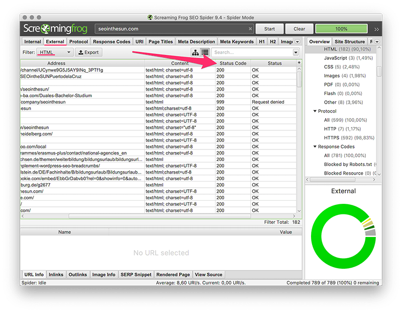Viewport: 402px width, 312px height.
Task: Open the Meta Keywords tab
Action: click(237, 42)
